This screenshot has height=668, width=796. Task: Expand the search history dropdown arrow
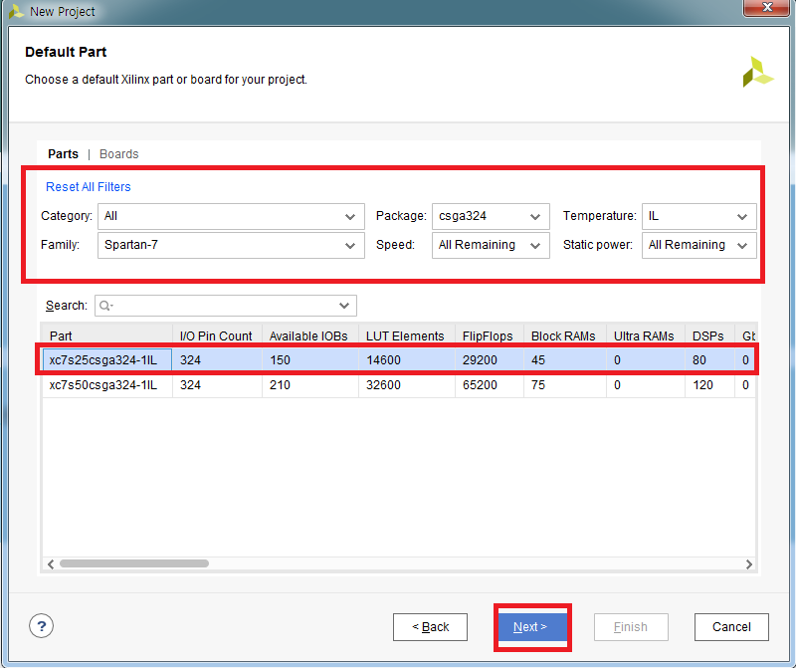click(x=344, y=306)
